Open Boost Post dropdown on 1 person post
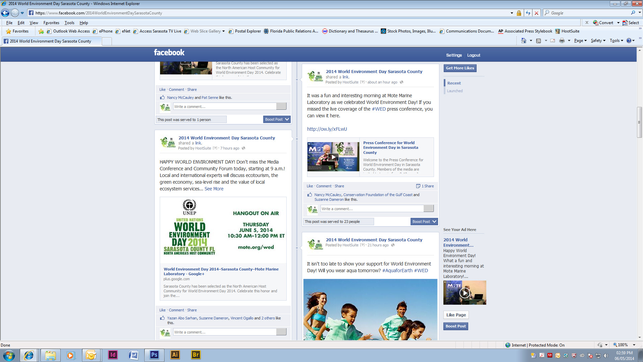Viewport: 643px width, 362px height. 287,119
